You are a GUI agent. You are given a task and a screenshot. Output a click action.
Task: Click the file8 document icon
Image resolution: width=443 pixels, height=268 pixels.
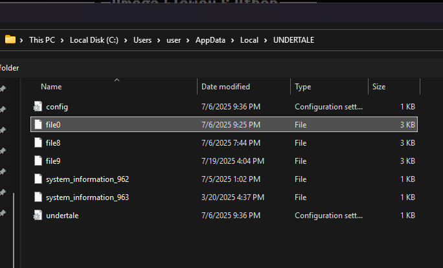[x=37, y=142]
